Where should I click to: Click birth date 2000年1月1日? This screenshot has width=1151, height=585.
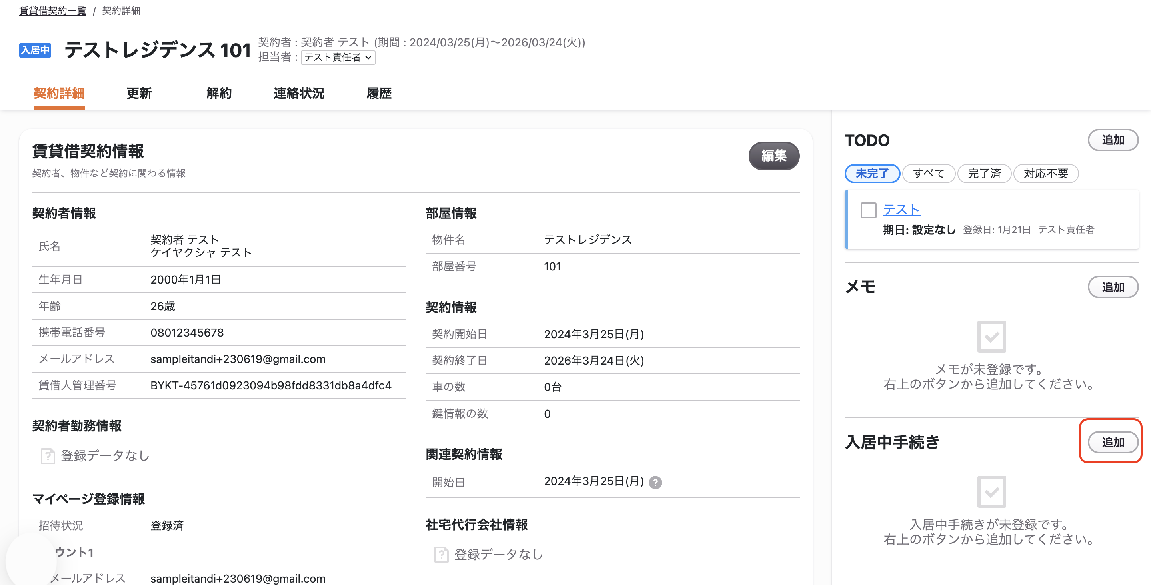click(x=186, y=280)
